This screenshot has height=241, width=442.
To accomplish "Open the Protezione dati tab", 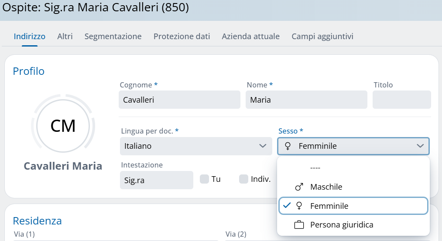I will [x=182, y=37].
